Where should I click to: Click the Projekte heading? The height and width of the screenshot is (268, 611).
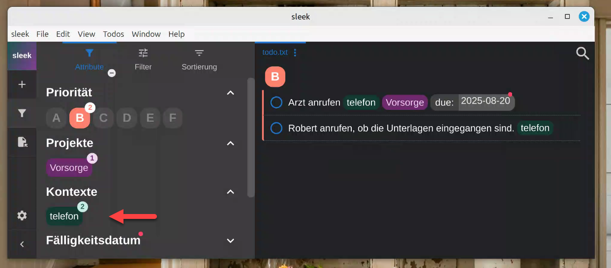[70, 143]
